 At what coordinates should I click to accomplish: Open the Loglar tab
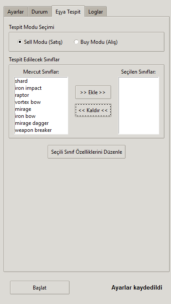[96, 12]
